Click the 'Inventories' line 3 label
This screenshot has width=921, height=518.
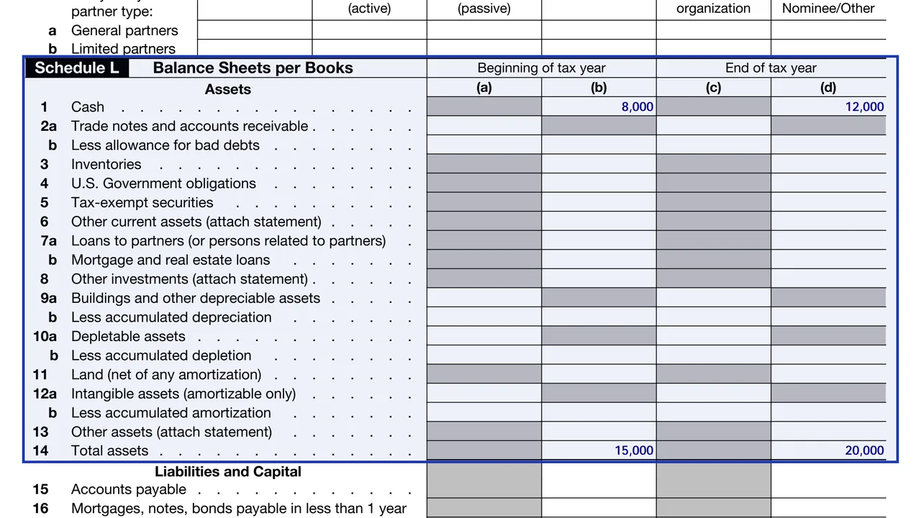106,164
